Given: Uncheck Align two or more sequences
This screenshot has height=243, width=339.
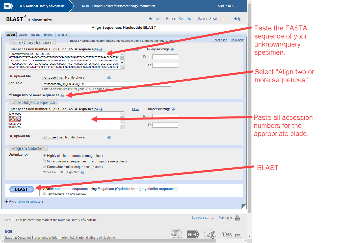Looking at the screenshot, I should [10, 95].
